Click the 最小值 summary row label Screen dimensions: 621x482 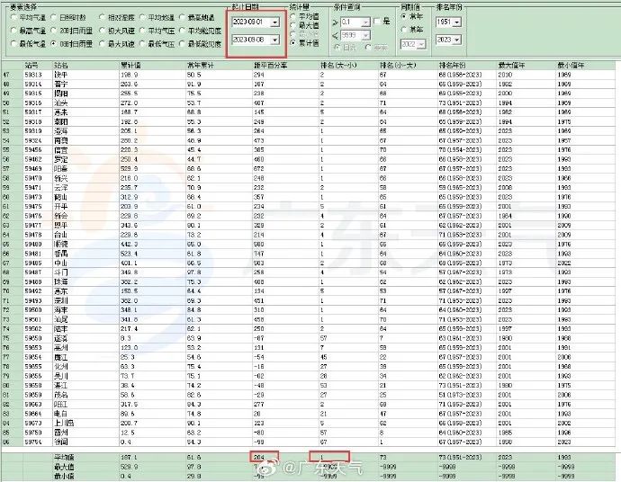(64, 476)
